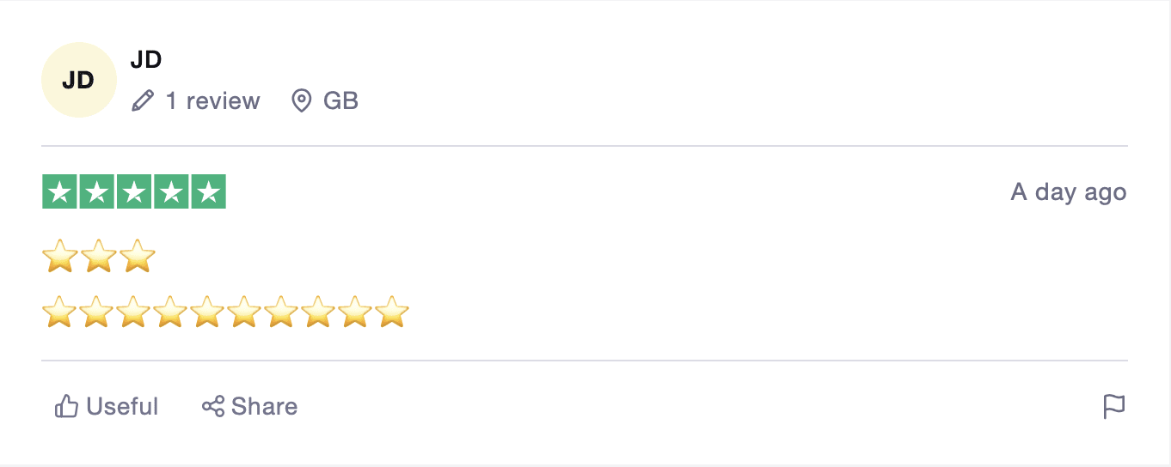
Task: Click the fifth green rating star
Action: (208, 191)
